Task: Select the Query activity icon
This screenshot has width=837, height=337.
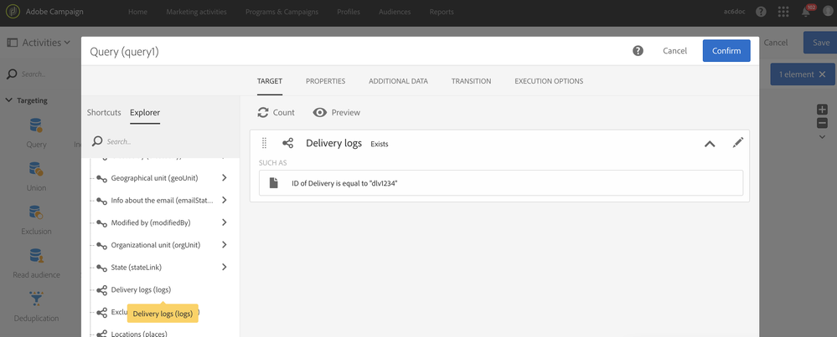Action: 36,126
